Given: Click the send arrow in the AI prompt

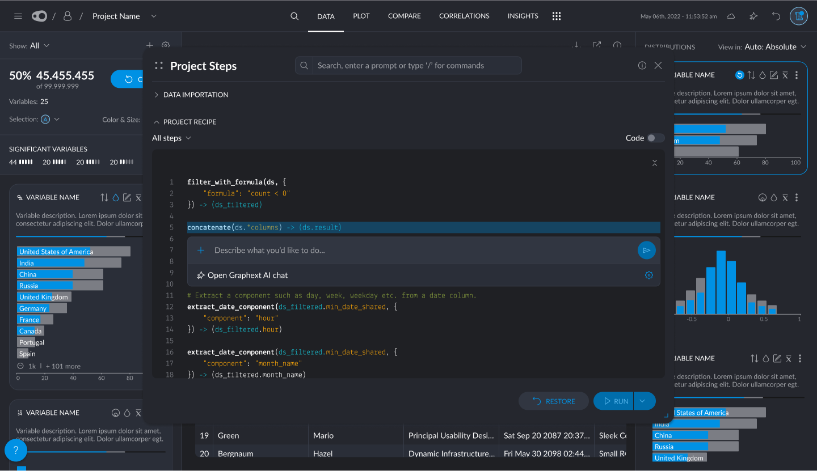Looking at the screenshot, I should click(x=646, y=250).
